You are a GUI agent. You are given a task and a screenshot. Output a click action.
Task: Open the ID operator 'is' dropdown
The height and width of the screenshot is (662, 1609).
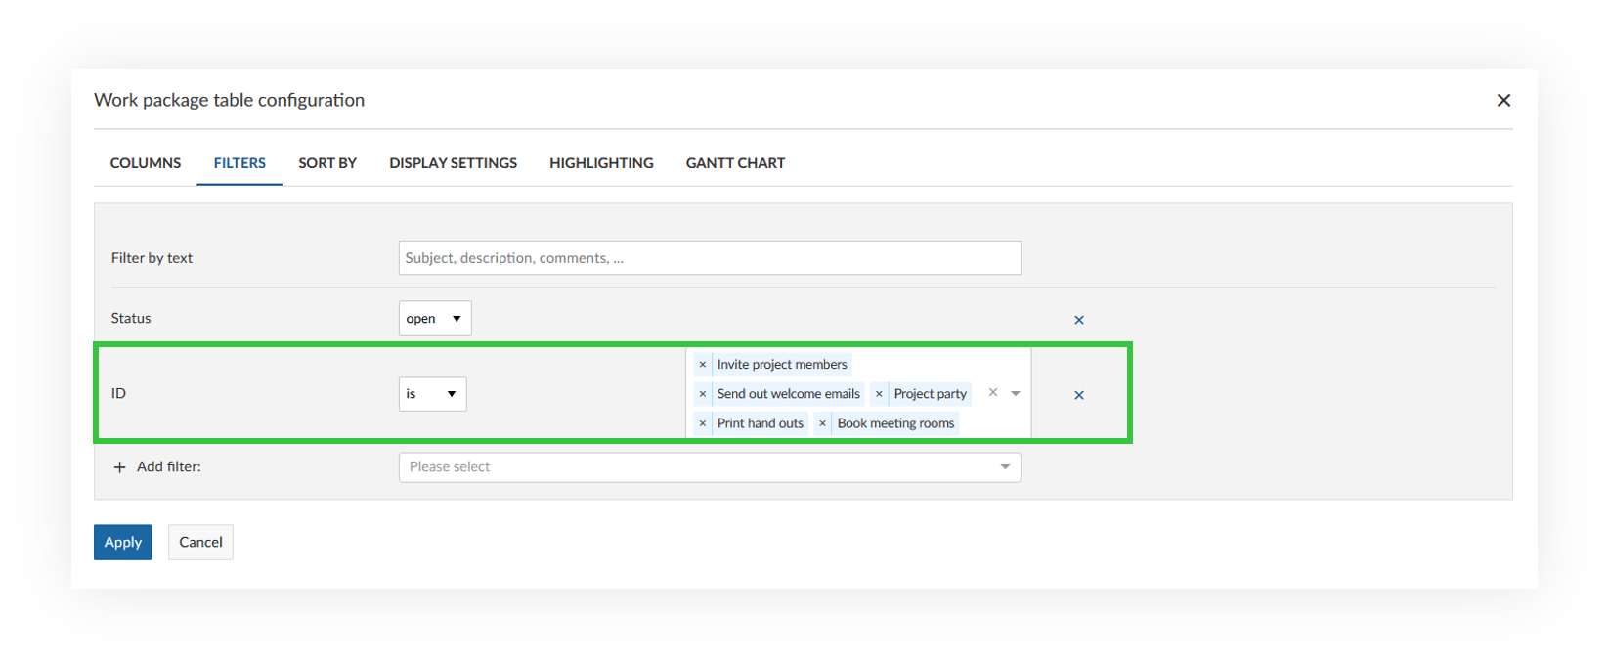click(x=432, y=394)
